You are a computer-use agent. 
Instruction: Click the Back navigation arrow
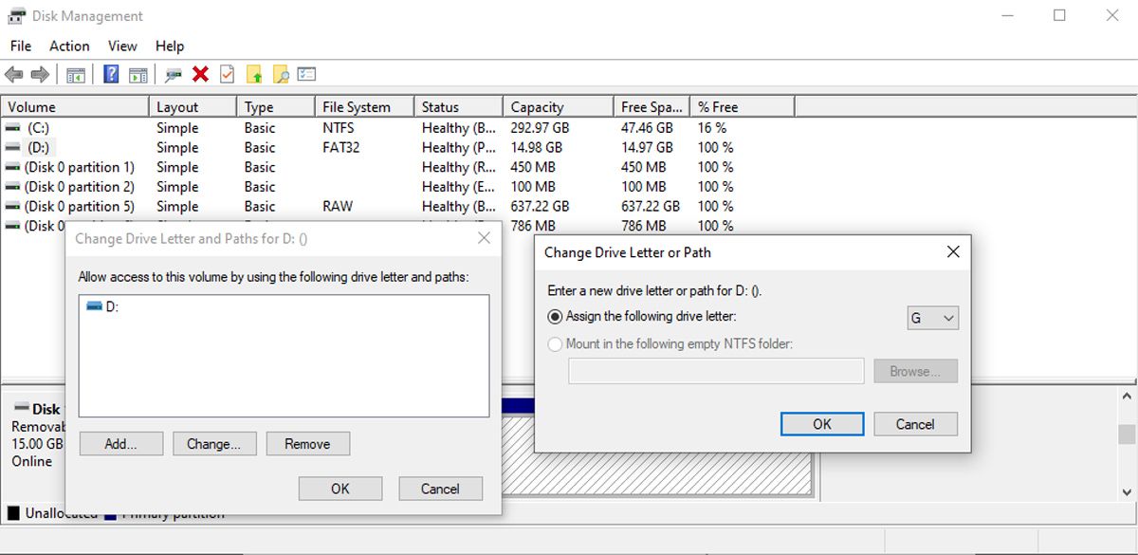pyautogui.click(x=13, y=75)
